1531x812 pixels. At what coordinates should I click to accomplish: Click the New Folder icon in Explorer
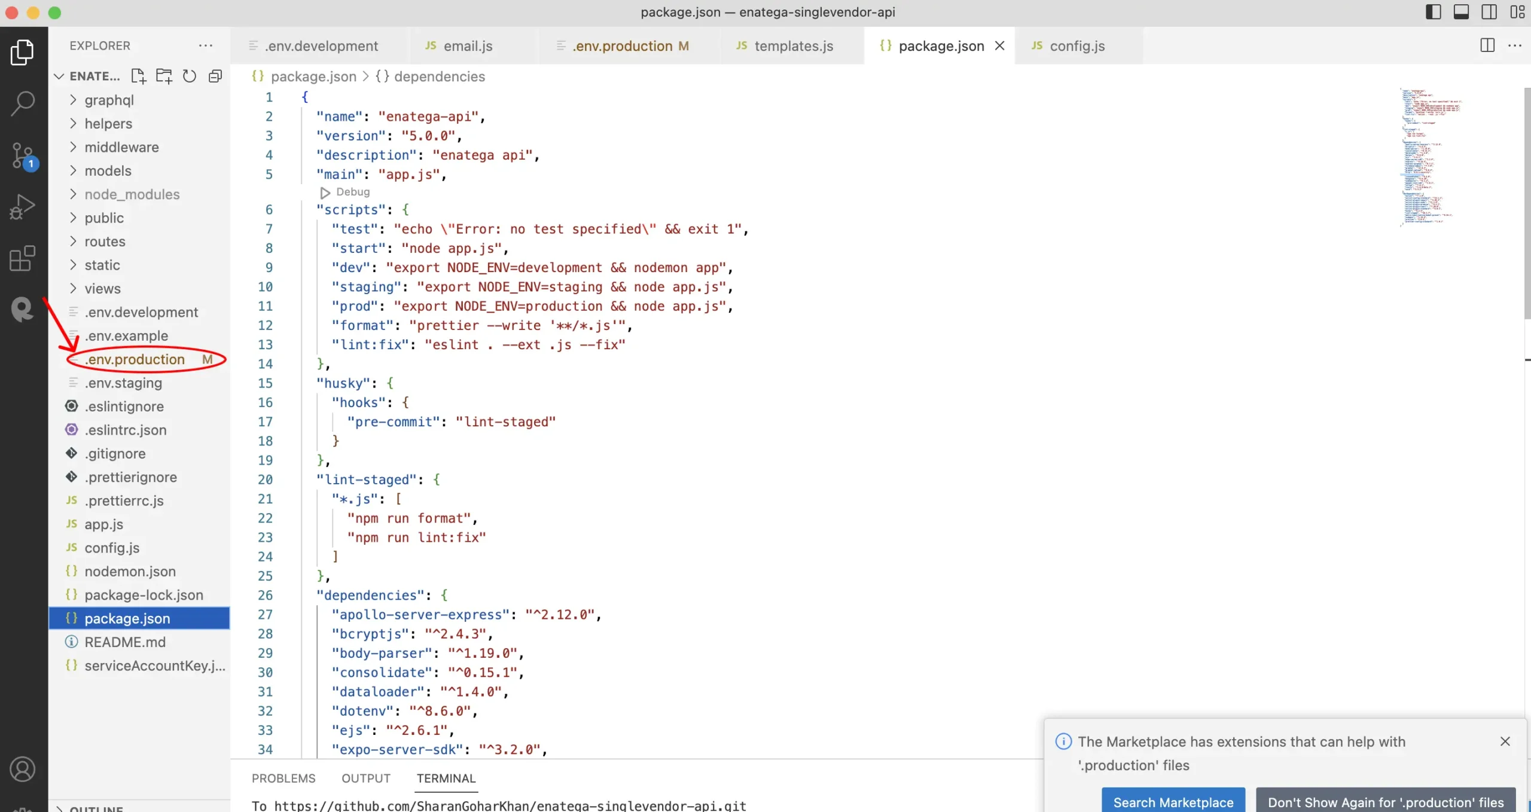164,76
